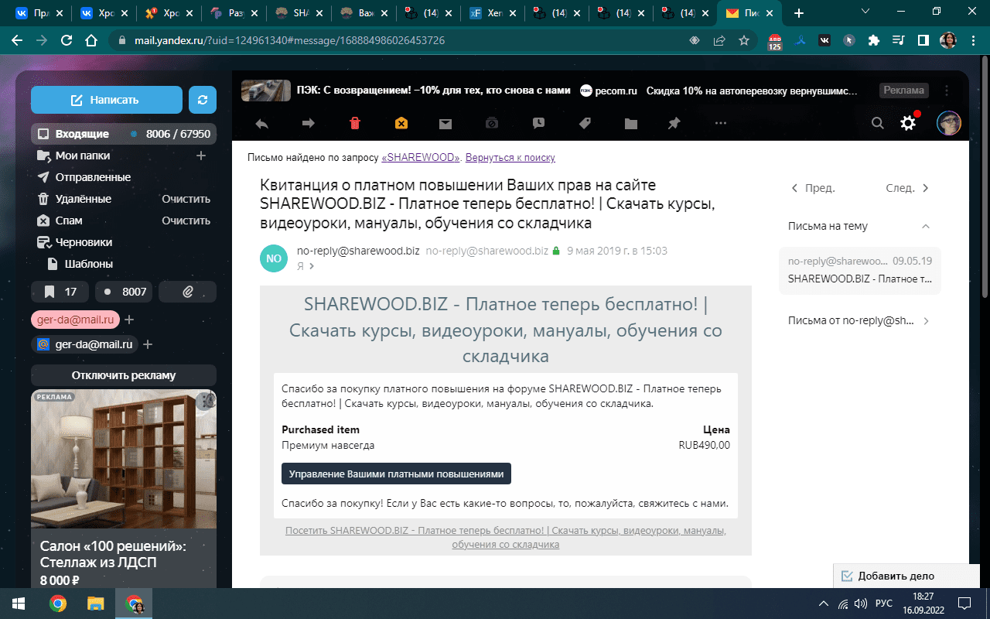Screen dimensions: 990x619
Task: Open Windows Start menu
Action: click(x=18, y=603)
